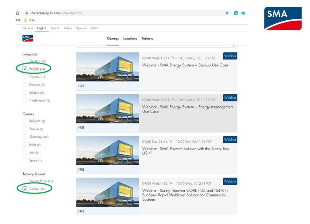Check the Italy country checkbox
Screen dimensions: 310x224
tap(25, 152)
